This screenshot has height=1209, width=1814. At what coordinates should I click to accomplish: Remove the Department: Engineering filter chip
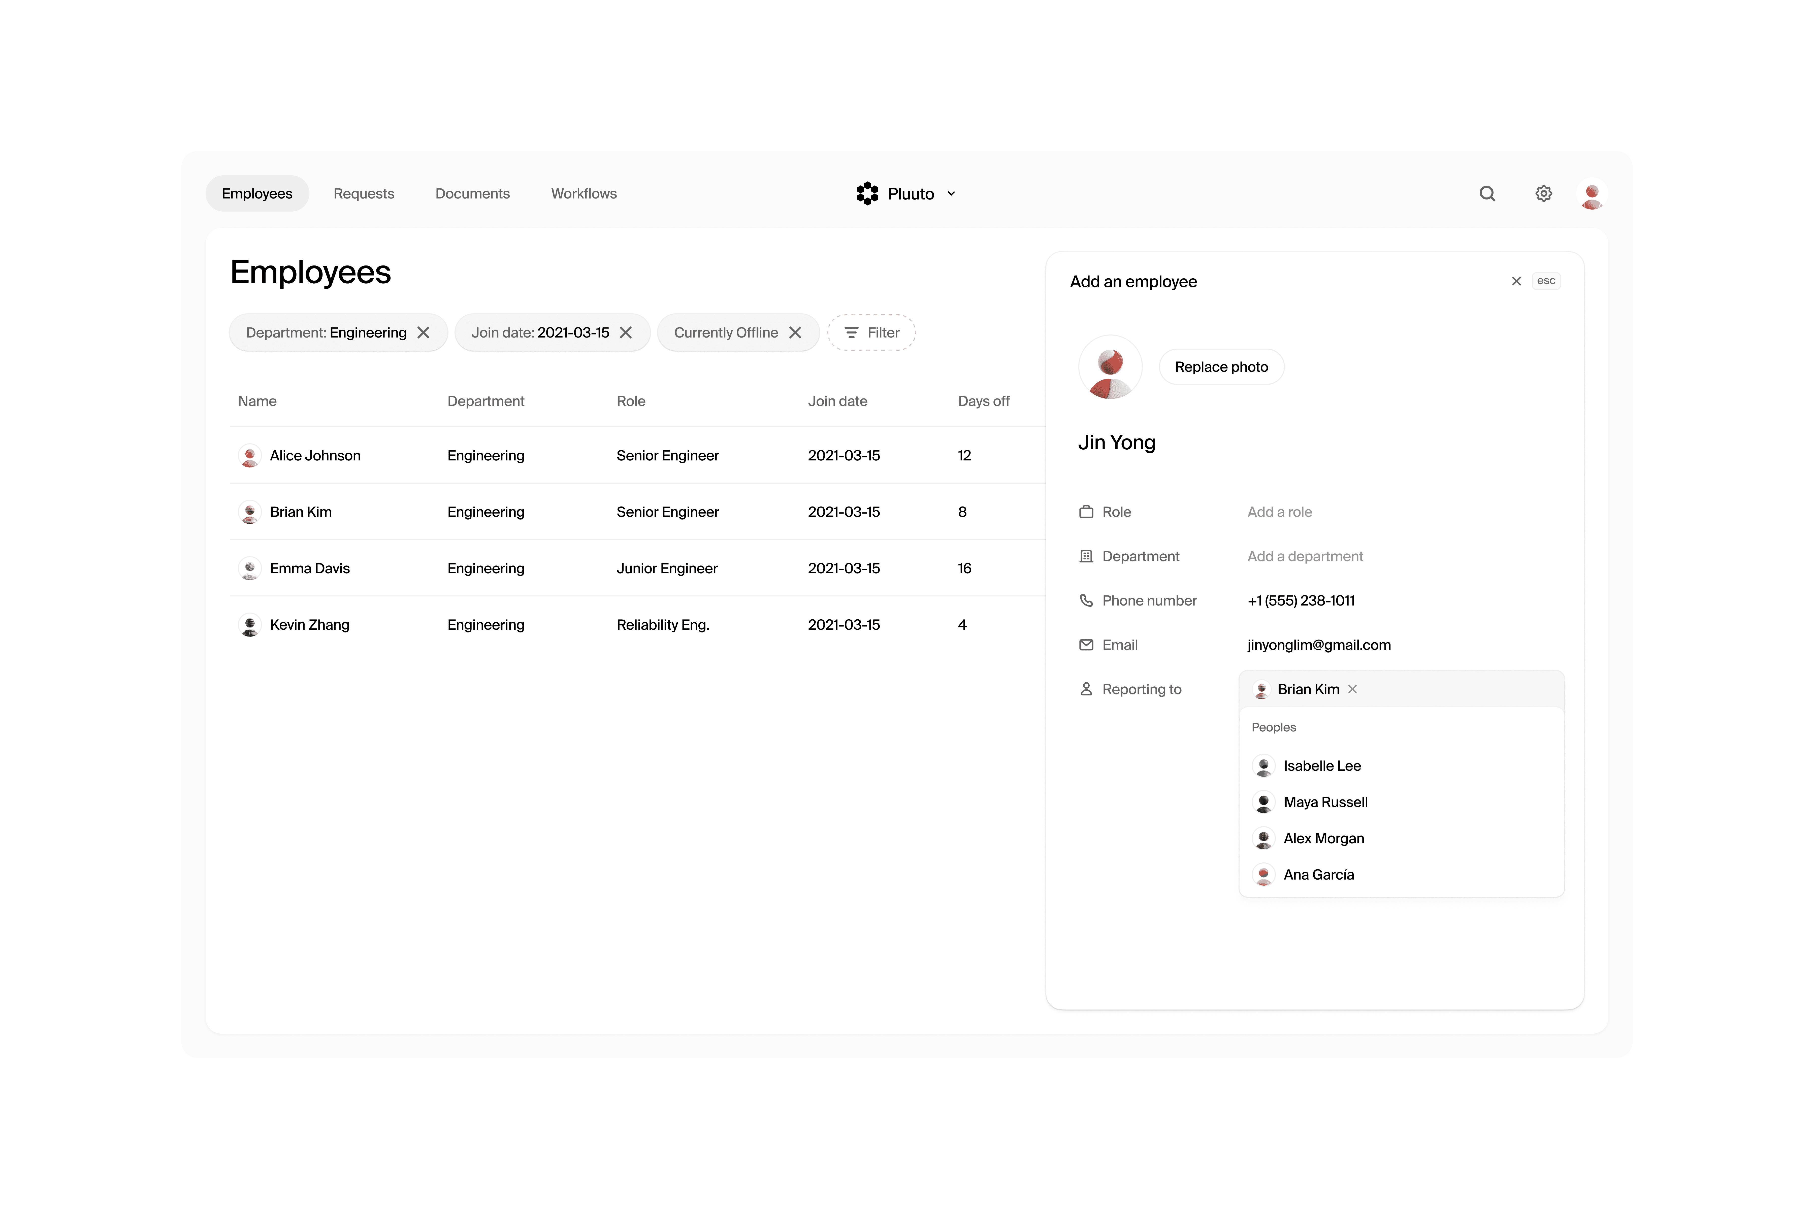pos(424,332)
